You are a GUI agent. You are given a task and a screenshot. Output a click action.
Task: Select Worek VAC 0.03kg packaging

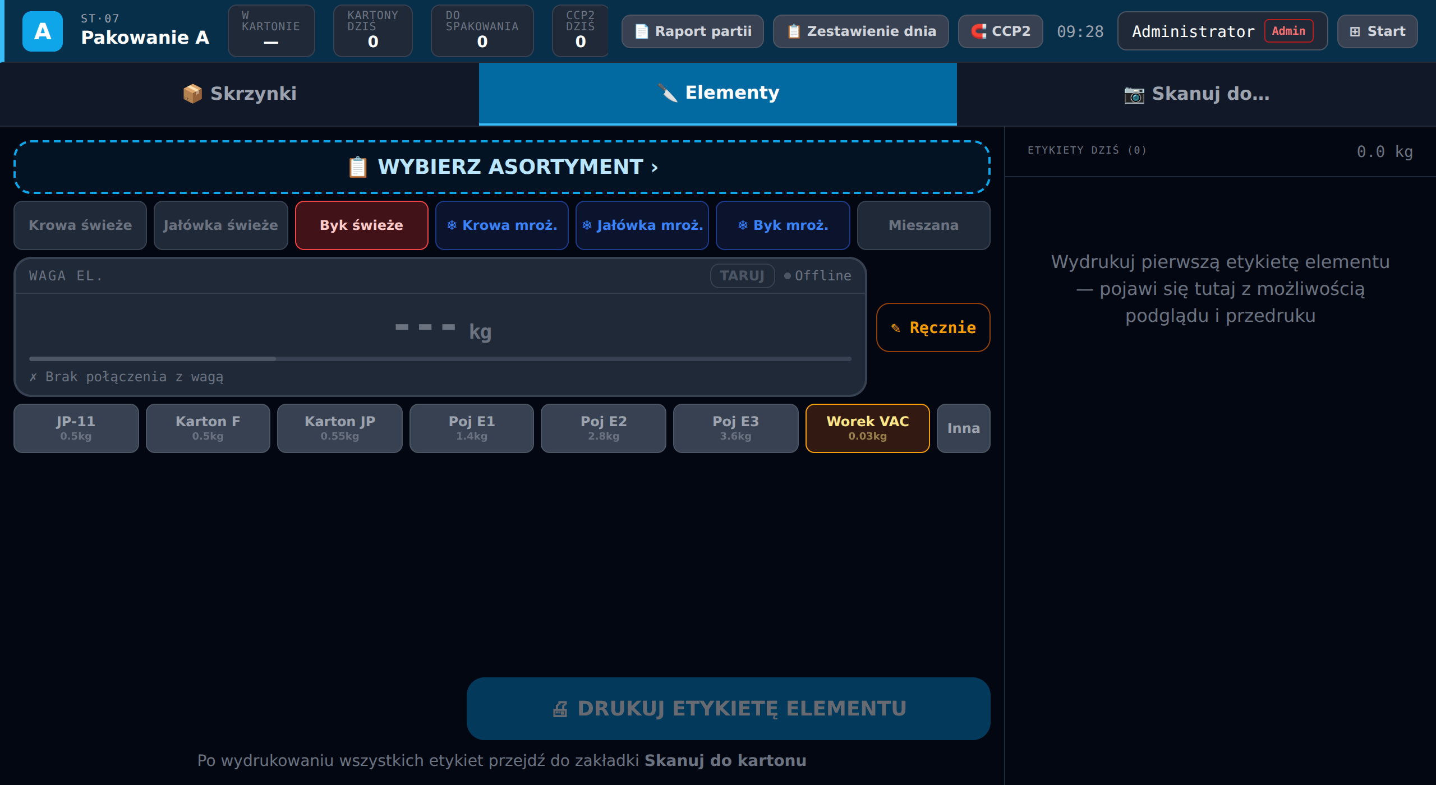click(x=868, y=428)
